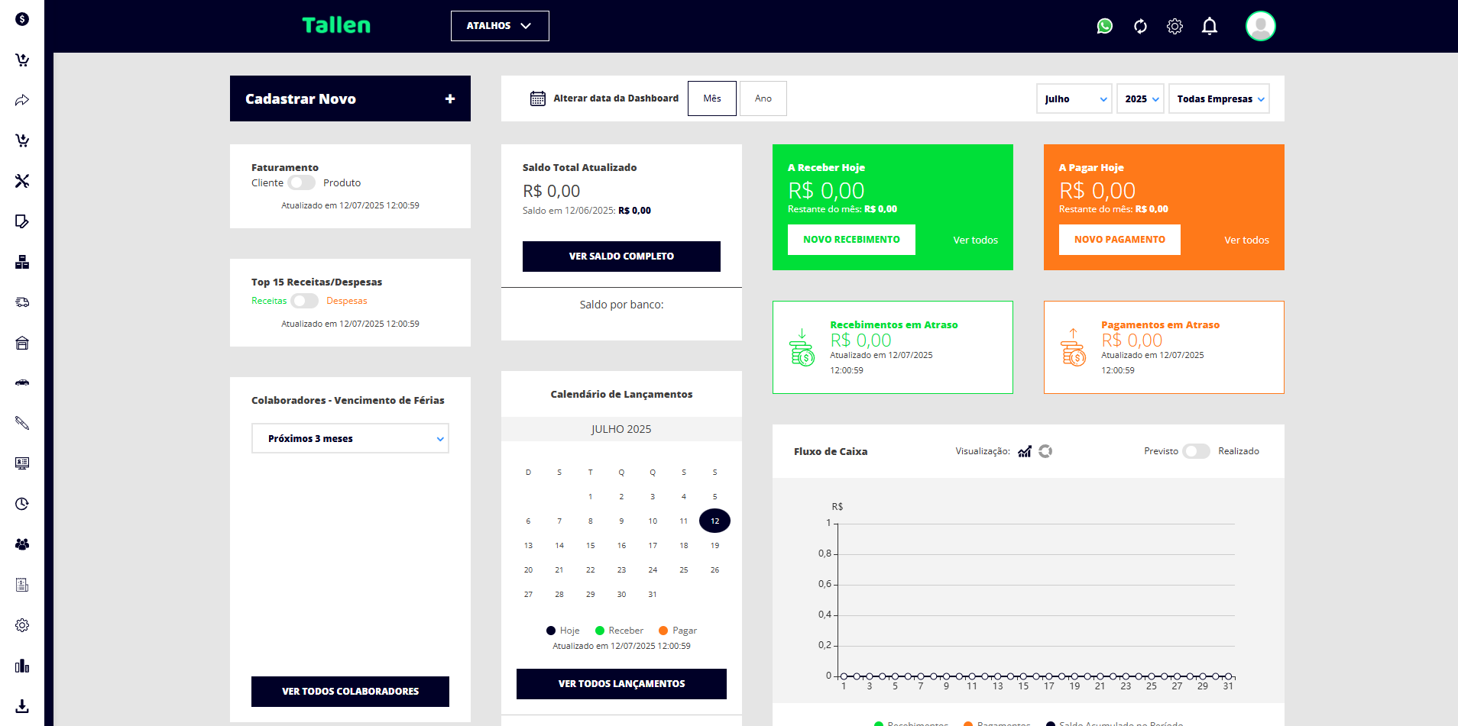
Task: Open the dollar sign financial icon in sidebar
Action: tap(22, 19)
